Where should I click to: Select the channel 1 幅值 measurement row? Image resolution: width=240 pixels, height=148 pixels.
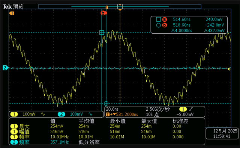(x=106, y=132)
